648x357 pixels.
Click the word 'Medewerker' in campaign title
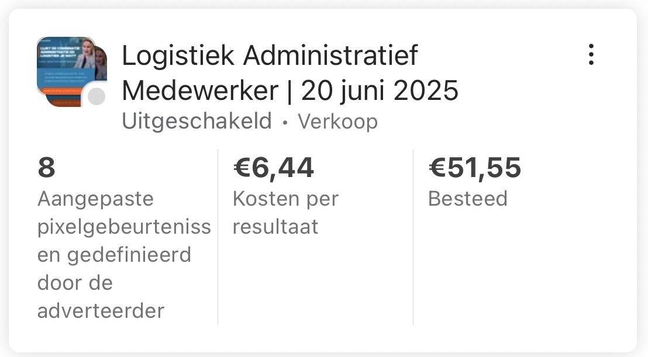tap(200, 91)
